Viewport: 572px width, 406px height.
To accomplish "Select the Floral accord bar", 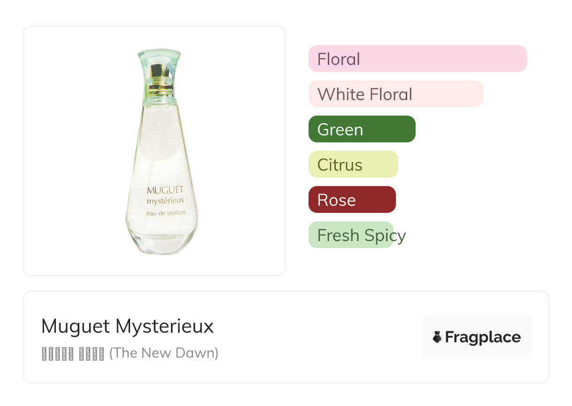I will point(417,59).
